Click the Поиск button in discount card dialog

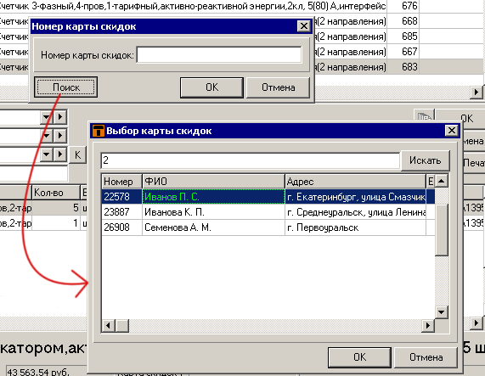click(65, 87)
